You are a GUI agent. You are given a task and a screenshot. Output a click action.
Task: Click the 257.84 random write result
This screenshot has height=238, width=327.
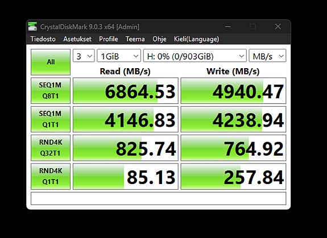coord(233,176)
